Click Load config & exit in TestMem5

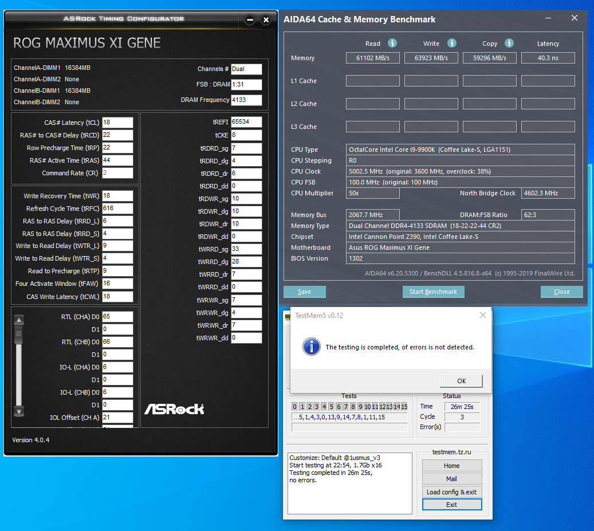click(x=452, y=492)
